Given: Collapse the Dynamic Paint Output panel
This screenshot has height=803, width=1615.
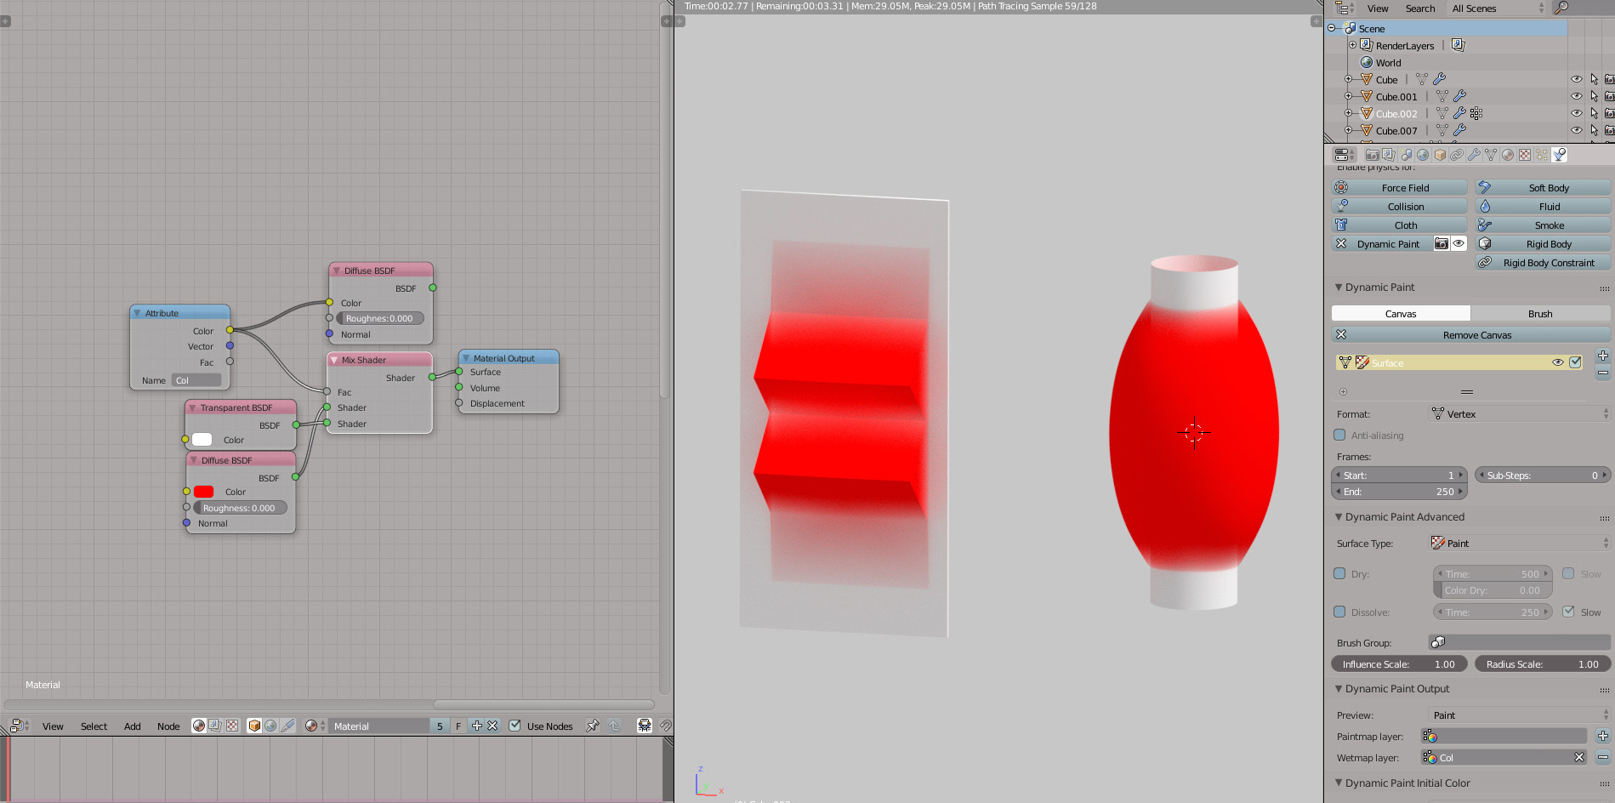Looking at the screenshot, I should point(1339,688).
